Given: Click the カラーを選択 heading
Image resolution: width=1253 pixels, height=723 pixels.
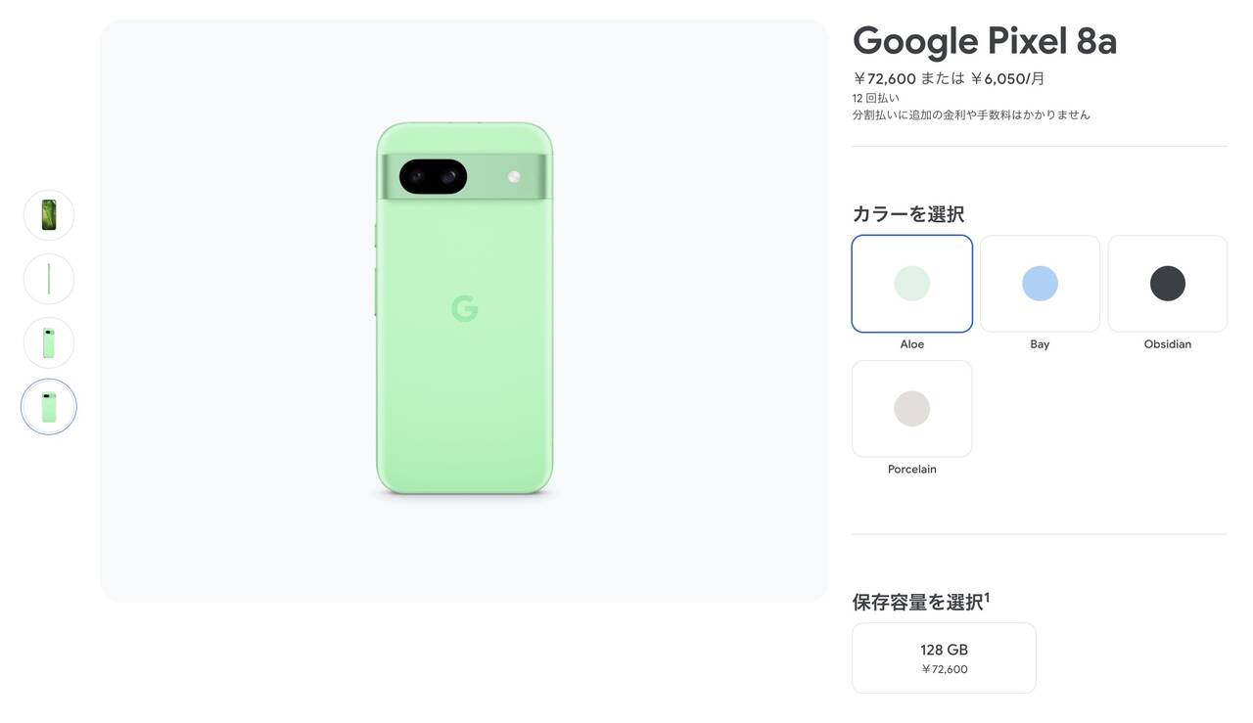Looking at the screenshot, I should [x=908, y=213].
